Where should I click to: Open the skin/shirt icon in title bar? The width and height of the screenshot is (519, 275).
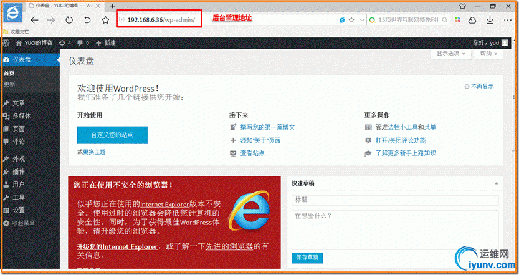tap(462, 6)
